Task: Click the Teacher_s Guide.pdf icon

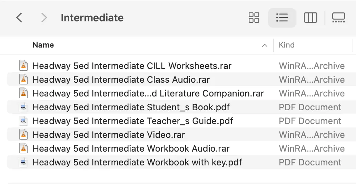Action: (x=23, y=121)
